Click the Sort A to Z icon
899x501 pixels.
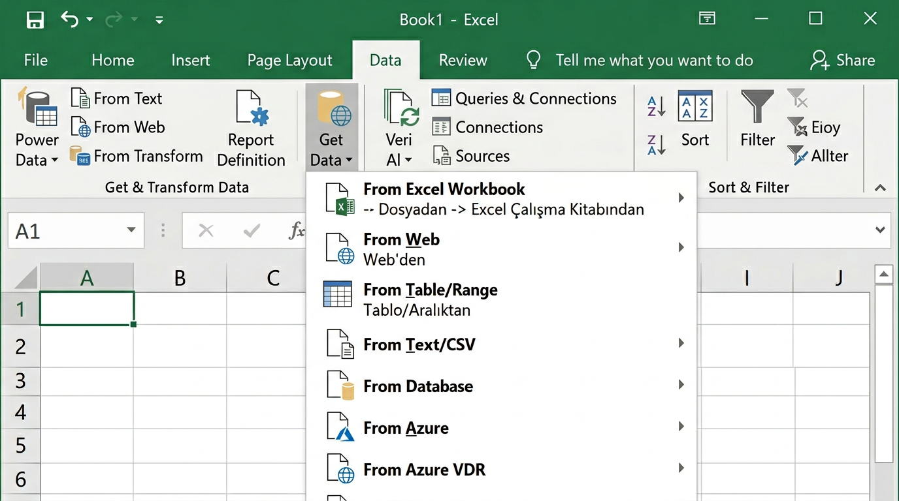(x=656, y=106)
